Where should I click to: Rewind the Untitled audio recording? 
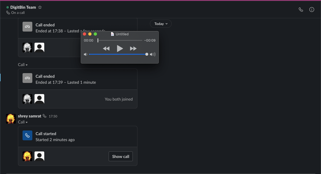(x=106, y=49)
